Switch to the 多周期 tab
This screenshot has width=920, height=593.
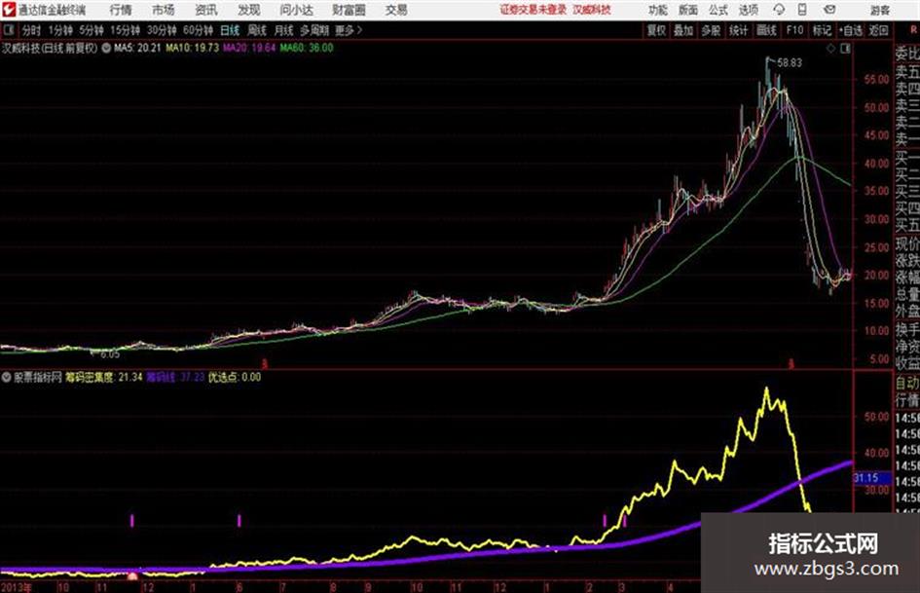click(315, 30)
